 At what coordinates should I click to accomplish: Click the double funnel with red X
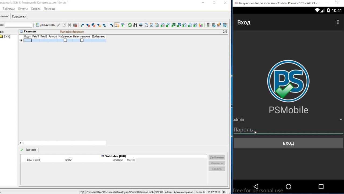tap(93, 25)
